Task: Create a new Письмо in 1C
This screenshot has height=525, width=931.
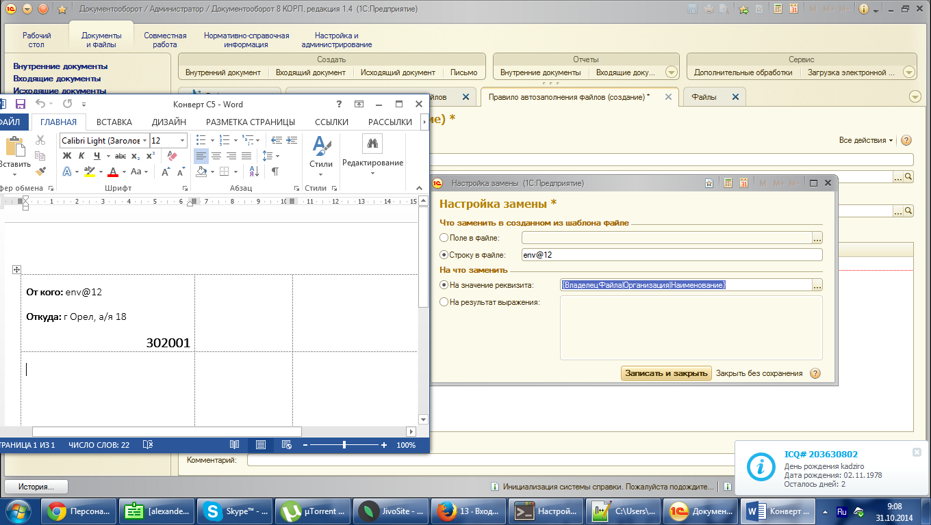Action: (464, 72)
